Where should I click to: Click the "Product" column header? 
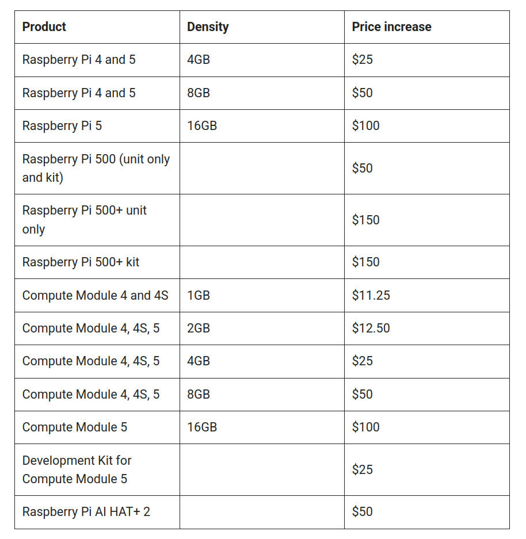(x=44, y=27)
